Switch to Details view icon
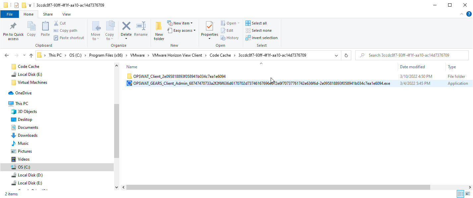This screenshot has height=198, width=473. click(x=460, y=194)
